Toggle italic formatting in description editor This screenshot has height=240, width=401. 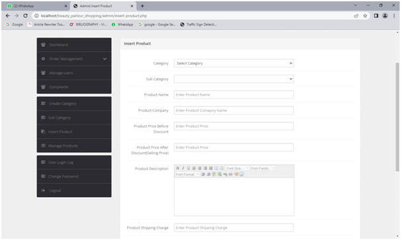(x=183, y=168)
